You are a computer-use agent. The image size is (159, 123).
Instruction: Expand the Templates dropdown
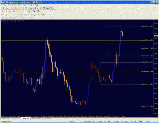click(x=40, y=11)
